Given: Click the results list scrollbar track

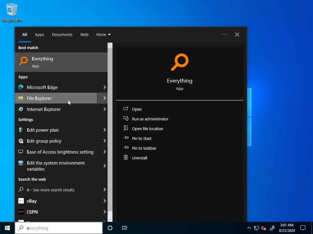Looking at the screenshot, I should tap(110, 132).
